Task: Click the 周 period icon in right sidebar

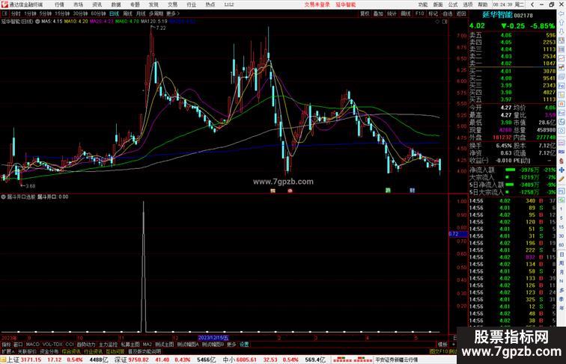Action: [x=562, y=263]
